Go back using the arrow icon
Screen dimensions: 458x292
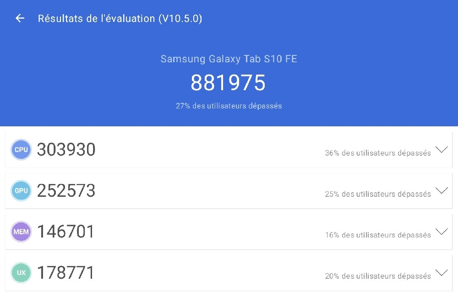click(x=20, y=18)
